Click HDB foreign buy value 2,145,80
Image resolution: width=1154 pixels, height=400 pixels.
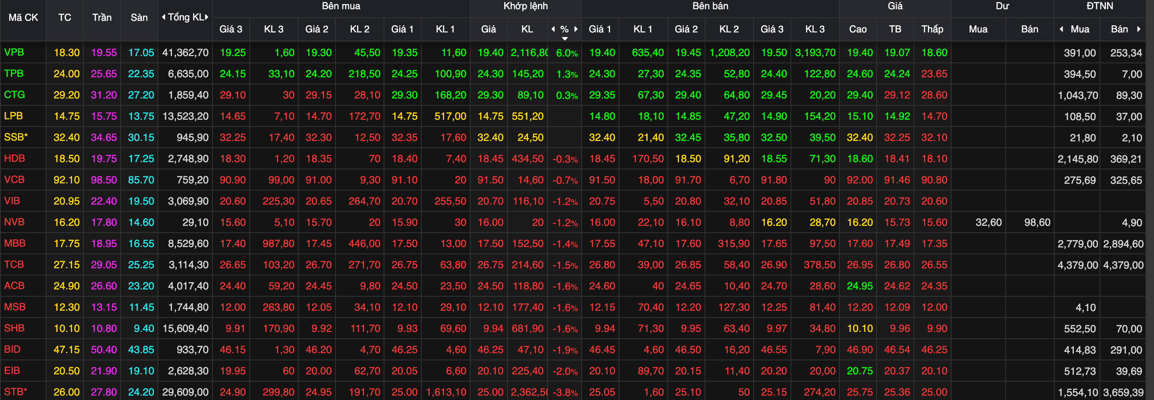click(1077, 159)
